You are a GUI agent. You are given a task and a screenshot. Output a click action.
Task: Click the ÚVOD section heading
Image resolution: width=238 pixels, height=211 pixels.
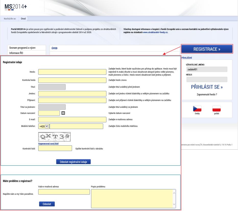(54, 48)
